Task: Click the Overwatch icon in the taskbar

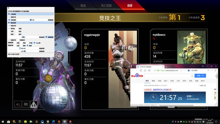Action: pos(20,122)
